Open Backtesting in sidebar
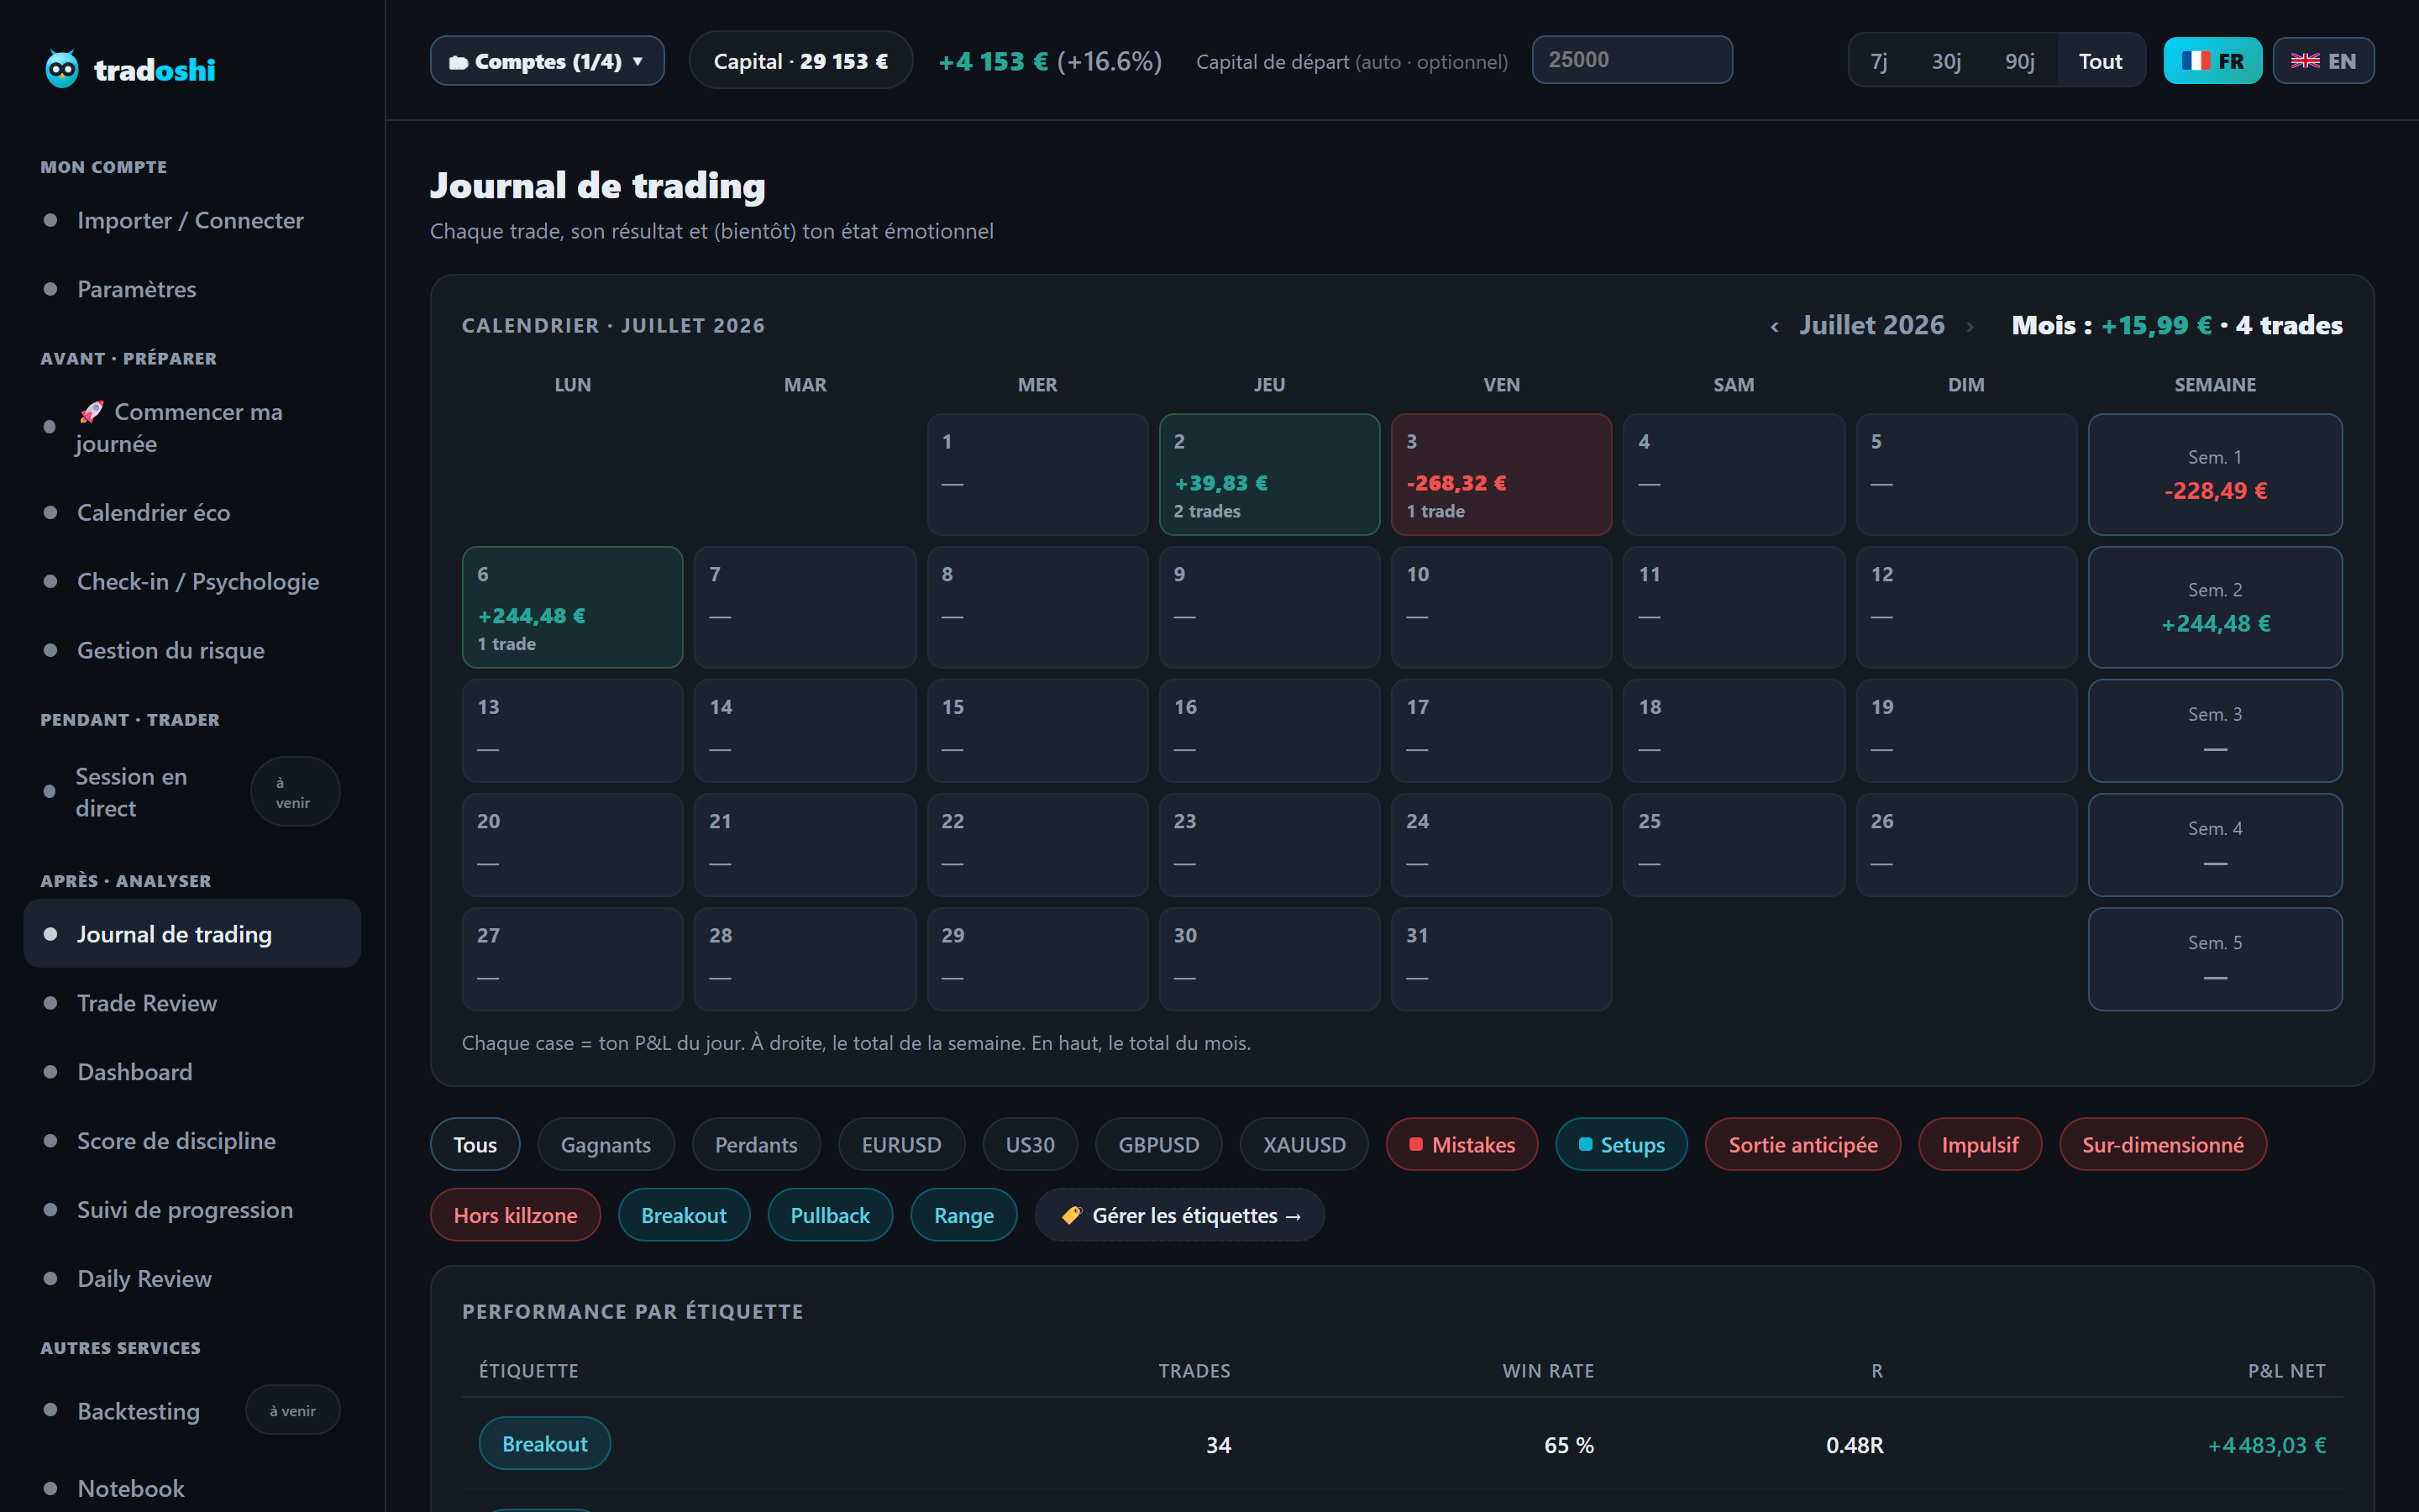The width and height of the screenshot is (2419, 1512). point(192,1410)
